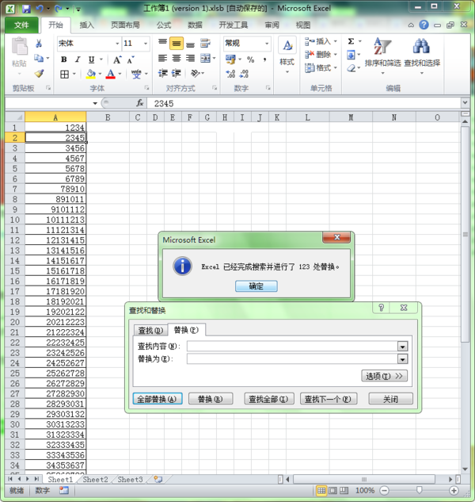Toggle Underline formatting
475x502 pixels.
(x=91, y=59)
